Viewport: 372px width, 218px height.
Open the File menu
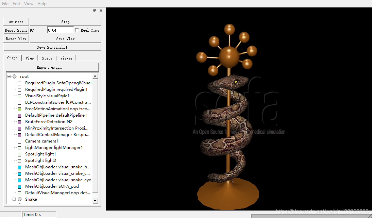(5, 3)
